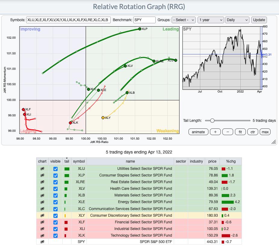Sort table by industry column header
The width and height of the screenshot is (279, 246).
click(x=196, y=161)
